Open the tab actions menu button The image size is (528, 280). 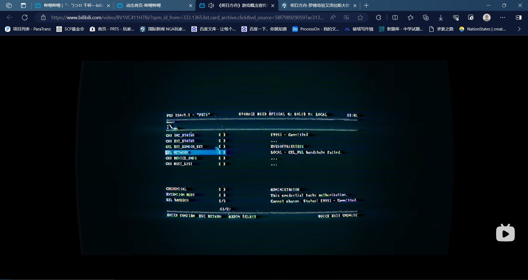(x=23, y=5)
